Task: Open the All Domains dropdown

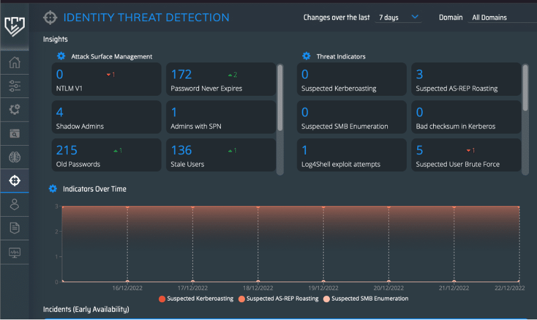Action: pyautogui.click(x=502, y=17)
